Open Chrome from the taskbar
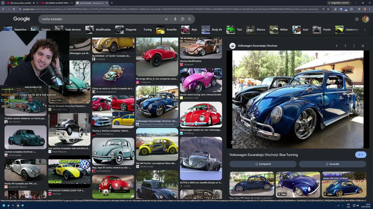This screenshot has width=373, height=209. (17, 206)
